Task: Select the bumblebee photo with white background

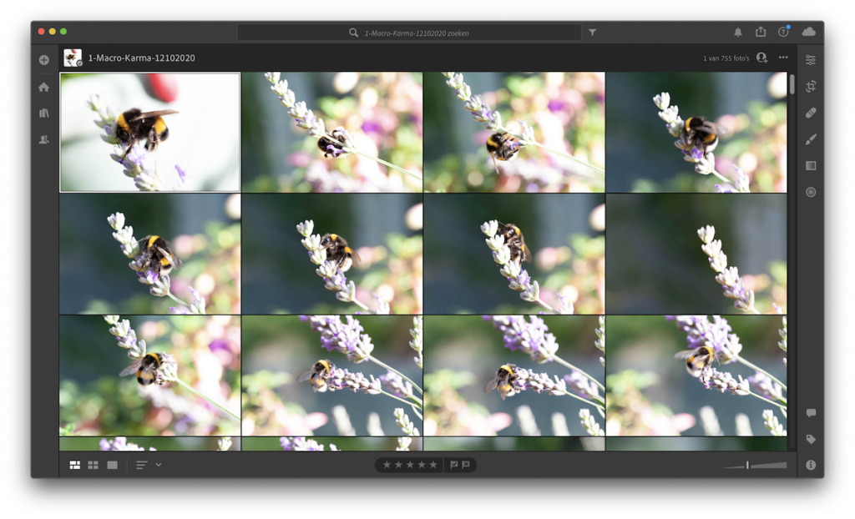Action: (x=150, y=132)
